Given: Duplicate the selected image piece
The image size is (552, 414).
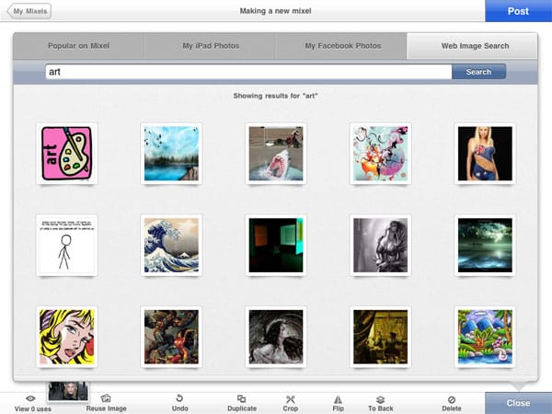Looking at the screenshot, I should (x=241, y=398).
